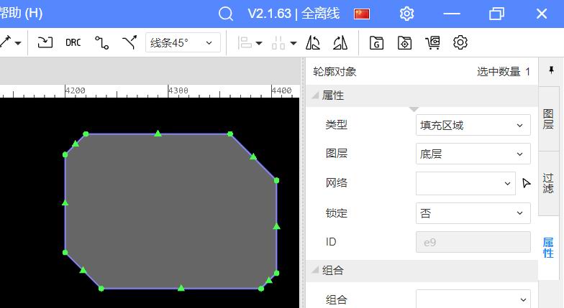Click the net pick cursor icon
The height and width of the screenshot is (308, 564).
pyautogui.click(x=527, y=183)
